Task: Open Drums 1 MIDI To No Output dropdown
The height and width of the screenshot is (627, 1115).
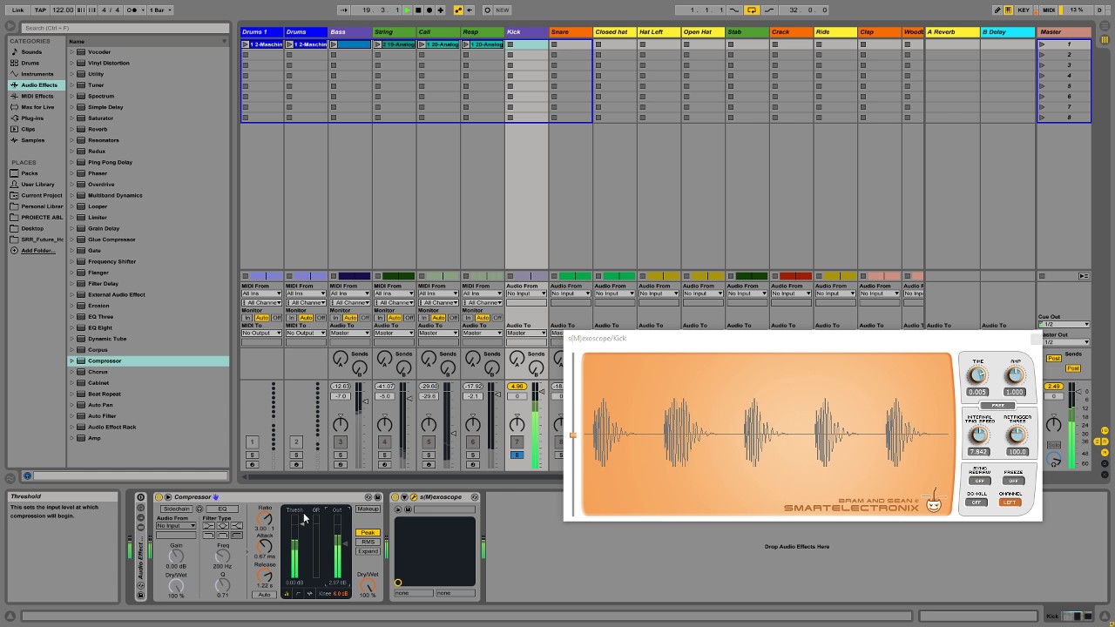Action: point(261,333)
